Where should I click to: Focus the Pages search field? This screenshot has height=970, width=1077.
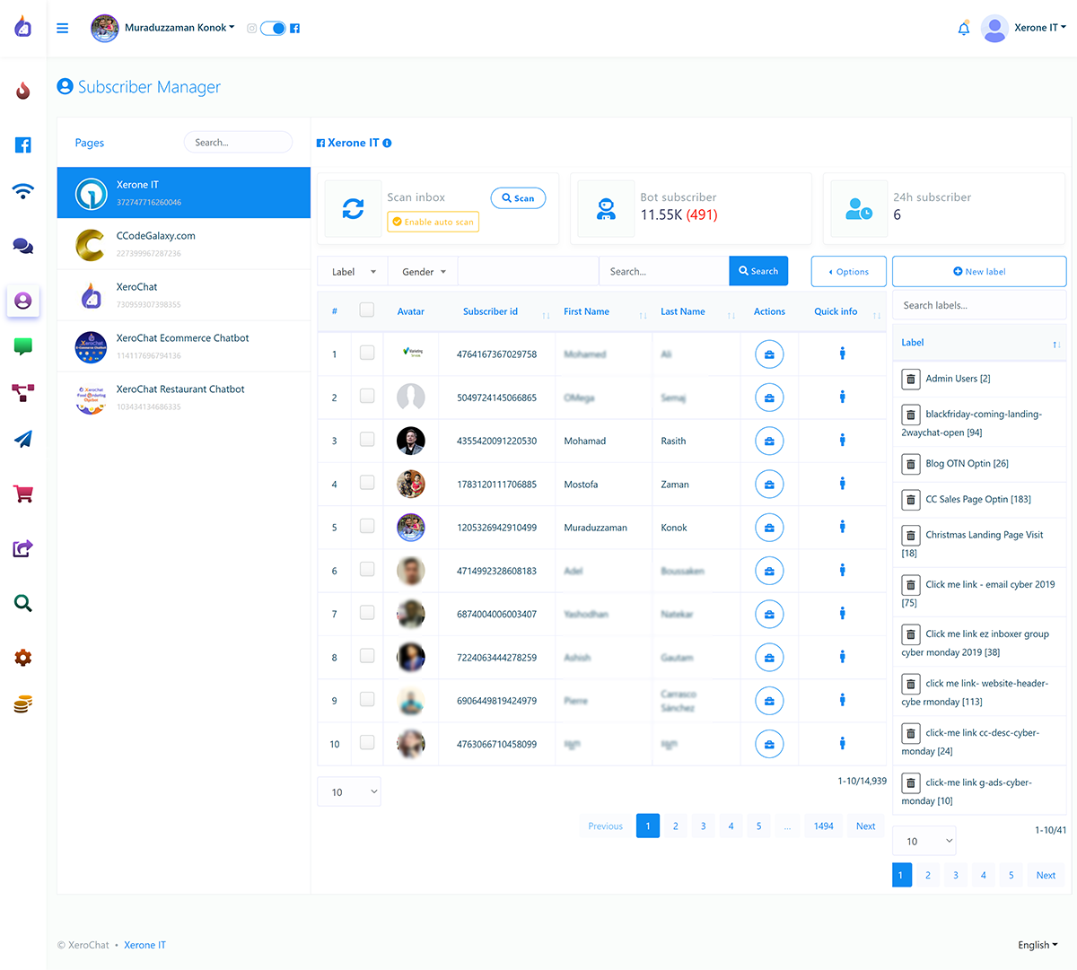[x=238, y=142]
